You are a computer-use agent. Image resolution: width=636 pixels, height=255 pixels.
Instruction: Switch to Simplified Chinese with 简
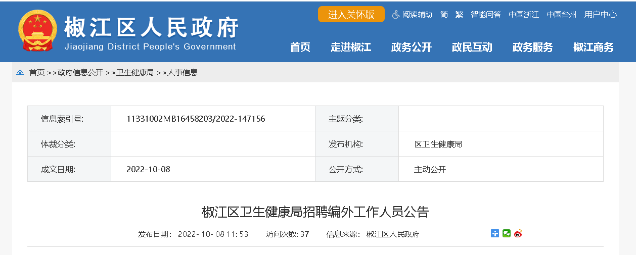pyautogui.click(x=444, y=15)
